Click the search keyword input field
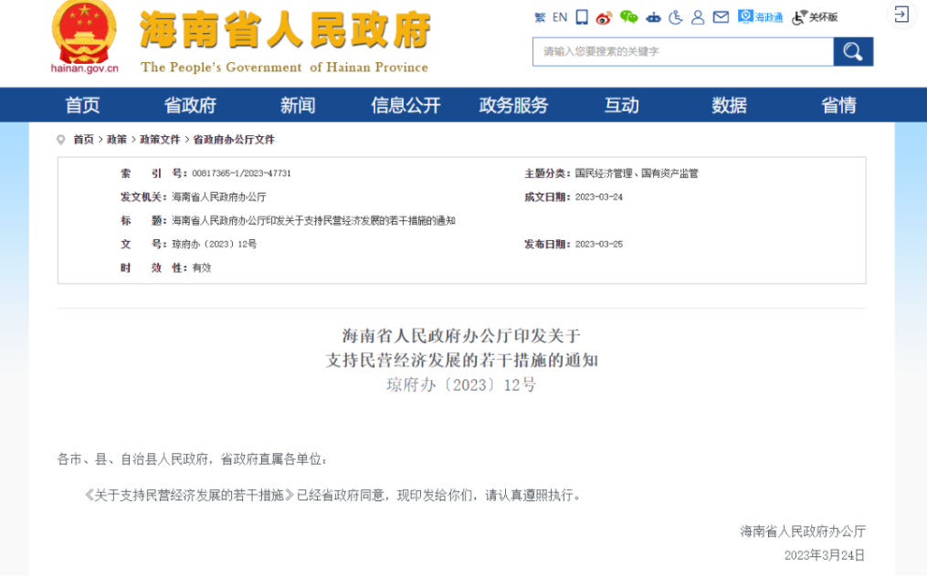This screenshot has width=927, height=578. pos(682,52)
